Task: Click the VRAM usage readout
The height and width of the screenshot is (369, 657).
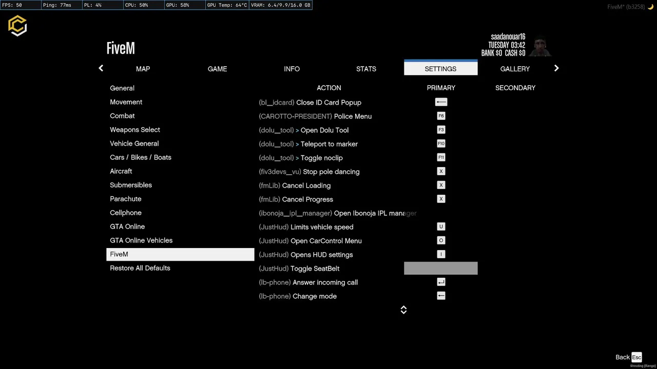Action: [280, 5]
